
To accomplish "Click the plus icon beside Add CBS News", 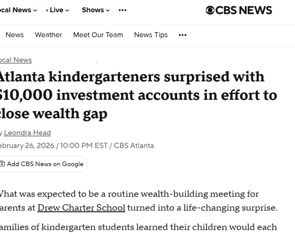I will (2, 164).
